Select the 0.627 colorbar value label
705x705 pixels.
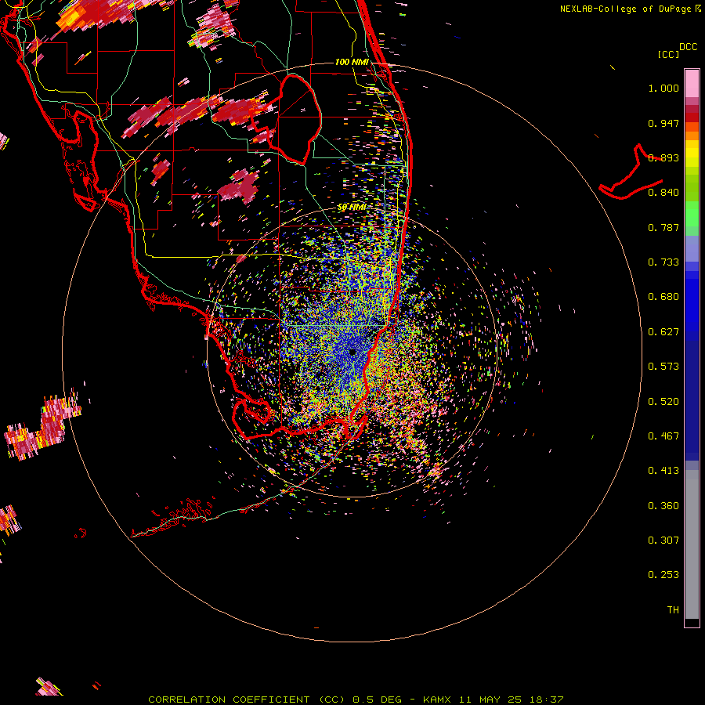tap(663, 332)
